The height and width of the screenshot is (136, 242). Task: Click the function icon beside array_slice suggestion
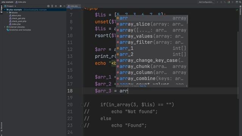(118, 24)
